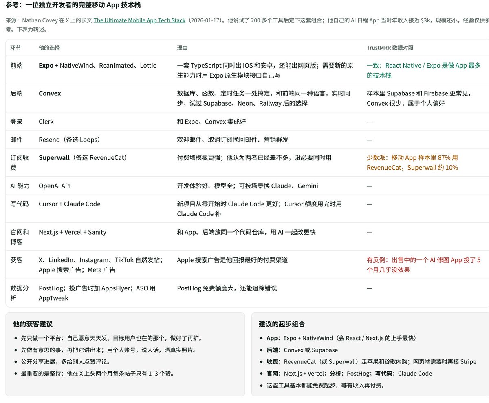Select the "写代码" row label
Viewport: 489px width, 403px height.
[20, 204]
